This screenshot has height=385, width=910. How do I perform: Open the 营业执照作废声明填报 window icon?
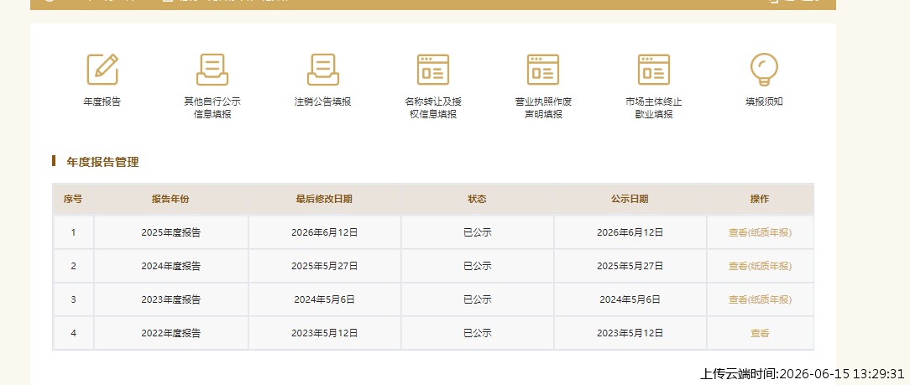pyautogui.click(x=543, y=69)
